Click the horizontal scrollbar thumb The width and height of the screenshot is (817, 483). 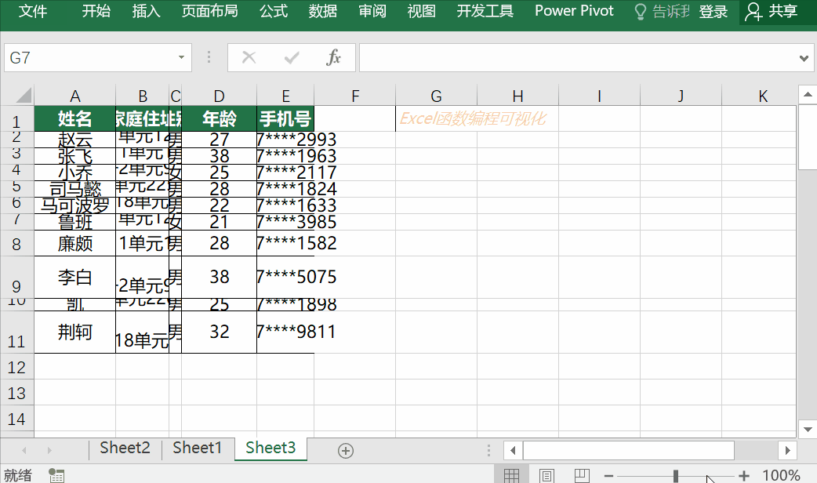[x=628, y=450]
